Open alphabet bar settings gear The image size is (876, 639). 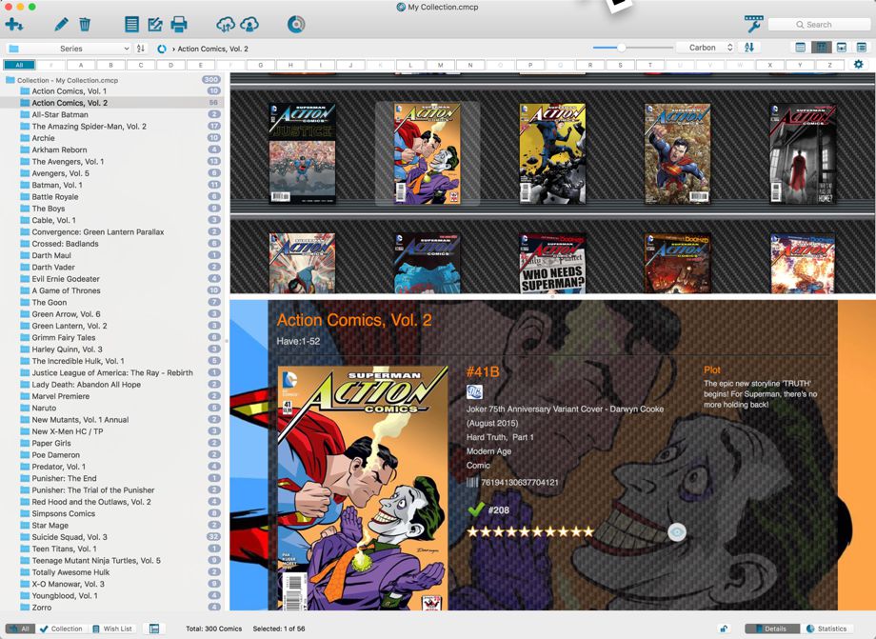pyautogui.click(x=859, y=64)
